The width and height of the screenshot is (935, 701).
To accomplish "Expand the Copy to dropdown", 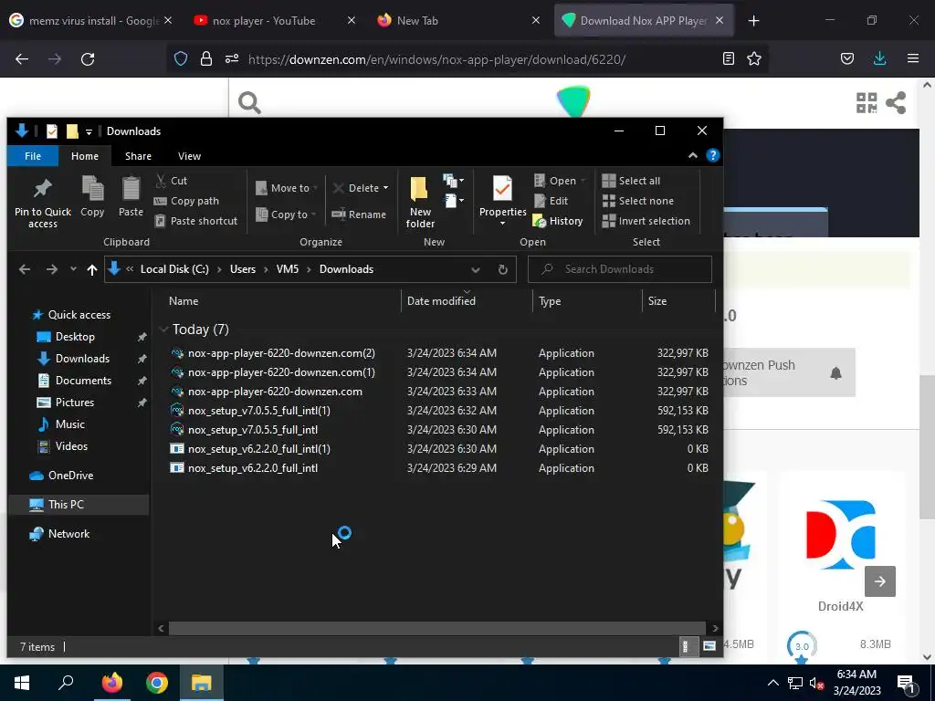I will [286, 214].
